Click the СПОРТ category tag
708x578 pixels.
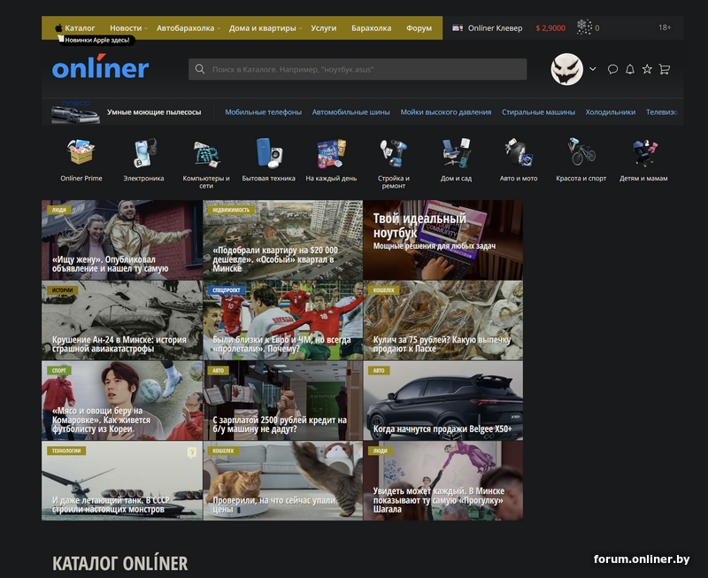[x=59, y=370]
